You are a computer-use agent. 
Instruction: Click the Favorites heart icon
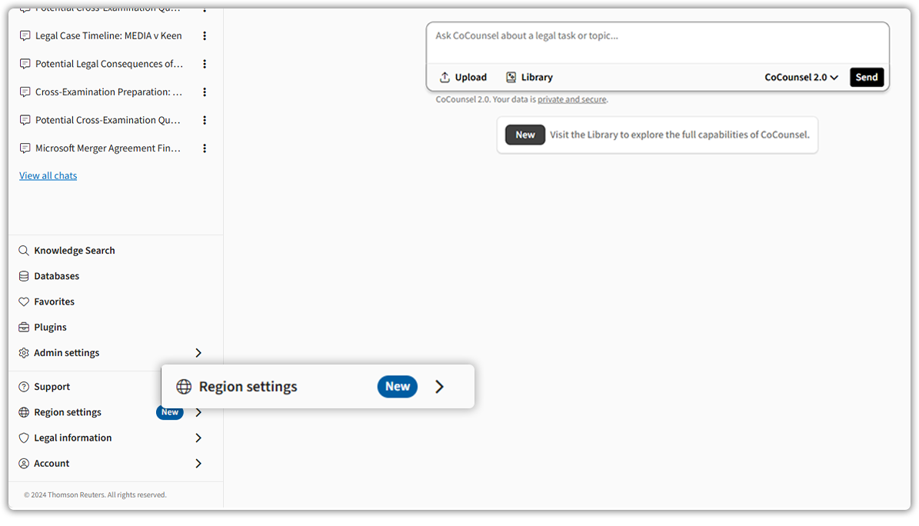23,301
